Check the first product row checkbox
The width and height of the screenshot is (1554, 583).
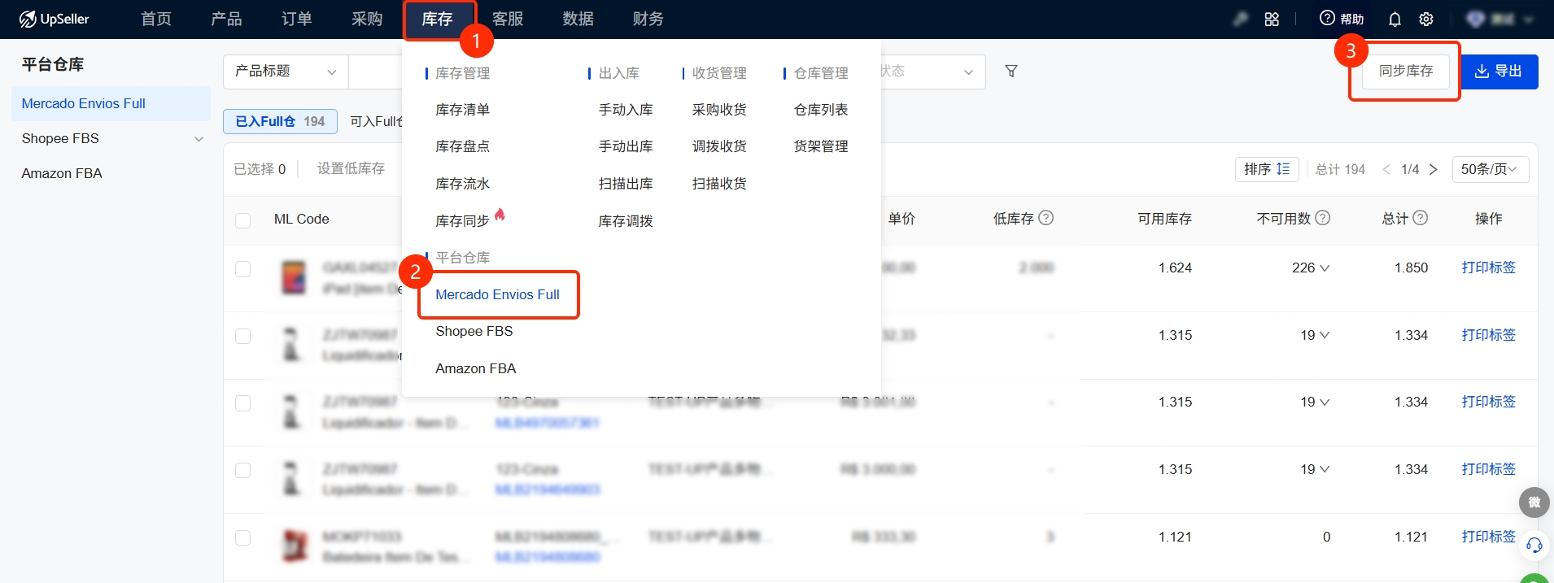click(x=242, y=269)
